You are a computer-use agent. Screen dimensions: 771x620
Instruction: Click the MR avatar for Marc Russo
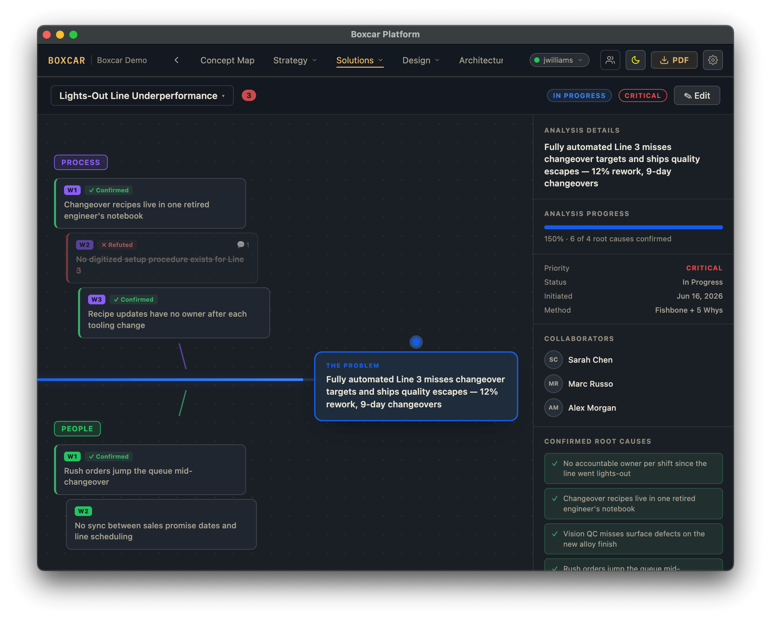tap(553, 384)
